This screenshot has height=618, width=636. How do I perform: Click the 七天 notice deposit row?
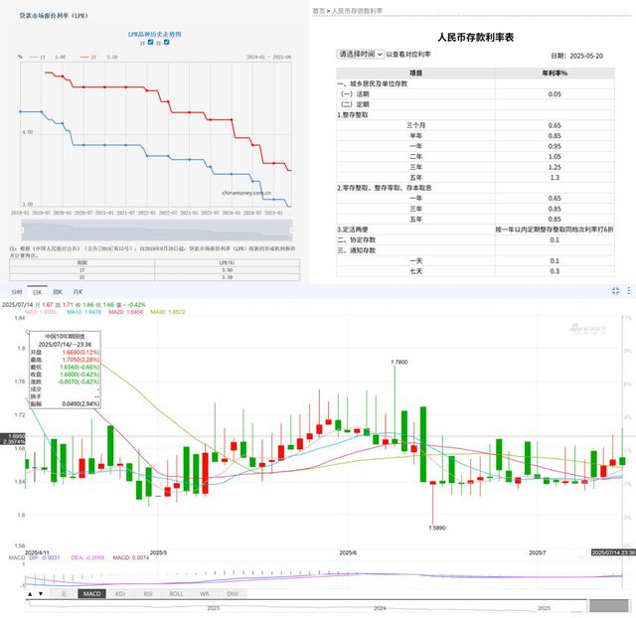pos(475,271)
